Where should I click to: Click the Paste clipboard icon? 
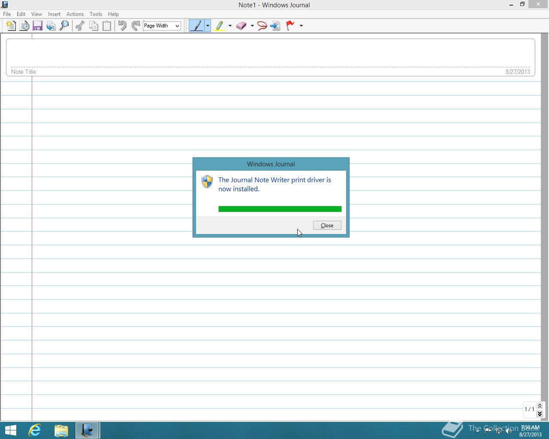coord(107,26)
